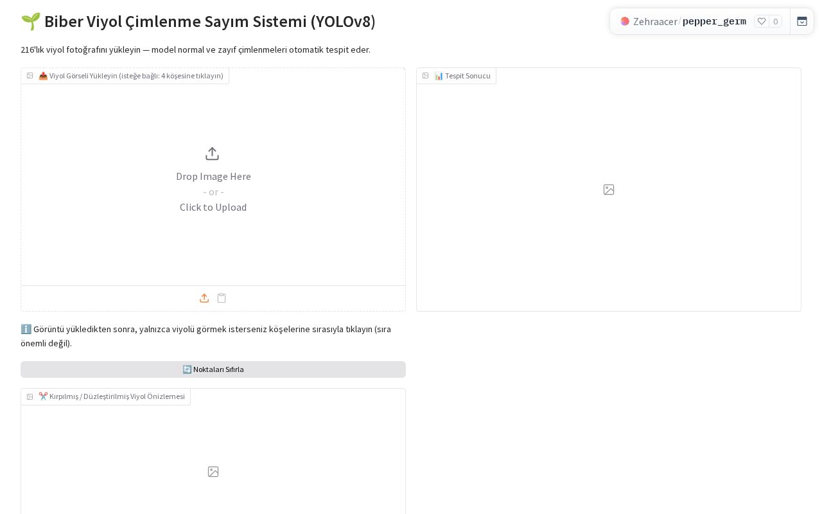Select the orange upload source icon
This screenshot has height=514, width=822.
(x=204, y=298)
